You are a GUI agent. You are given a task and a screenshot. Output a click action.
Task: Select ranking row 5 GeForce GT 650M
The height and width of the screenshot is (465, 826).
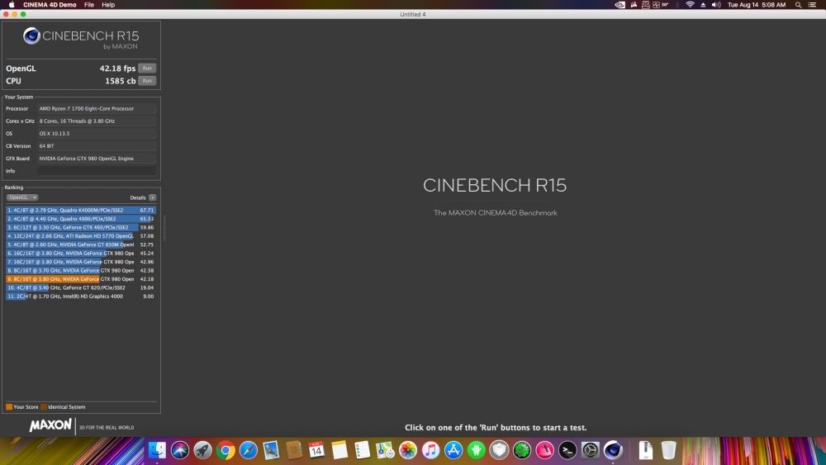click(x=81, y=244)
